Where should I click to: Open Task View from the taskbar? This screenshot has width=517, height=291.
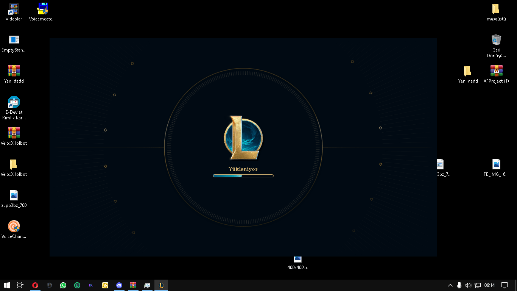(x=20, y=285)
